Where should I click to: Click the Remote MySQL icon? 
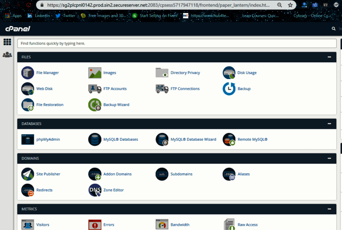pos(229,140)
